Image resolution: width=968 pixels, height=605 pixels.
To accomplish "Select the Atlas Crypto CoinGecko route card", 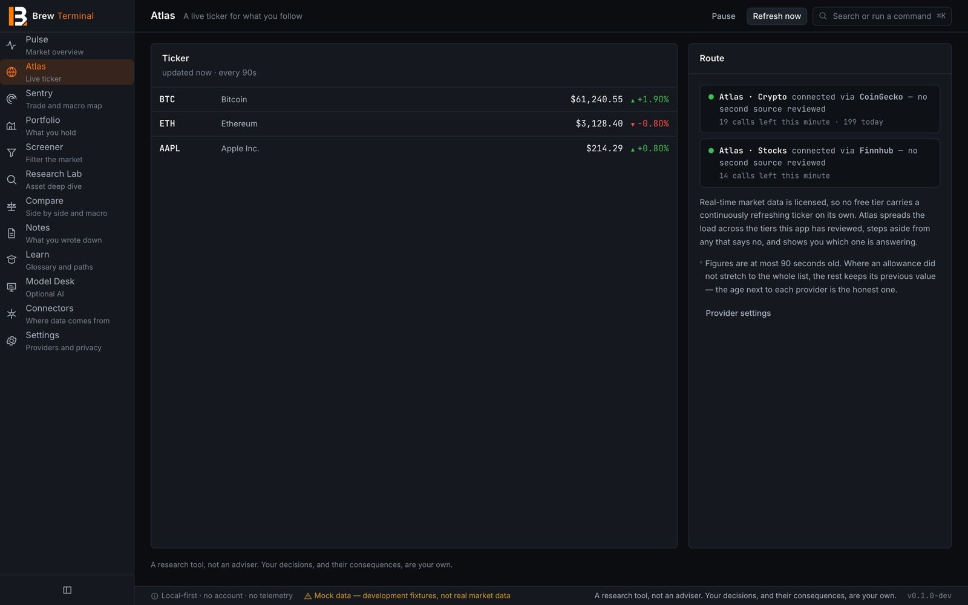I will click(819, 109).
